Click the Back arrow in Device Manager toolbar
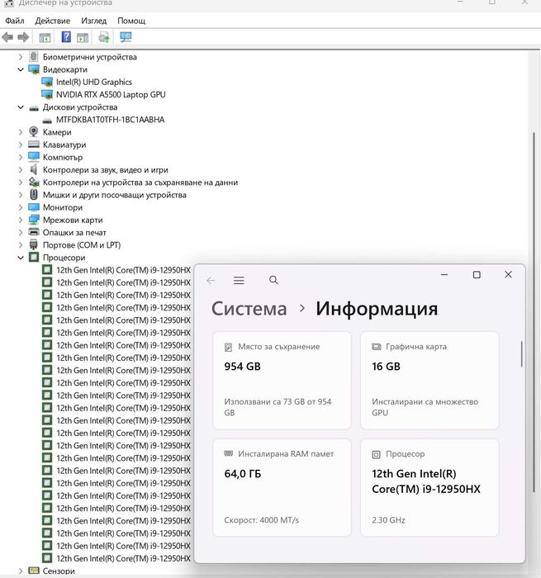Viewport: 541px width, 578px height. 7,37
